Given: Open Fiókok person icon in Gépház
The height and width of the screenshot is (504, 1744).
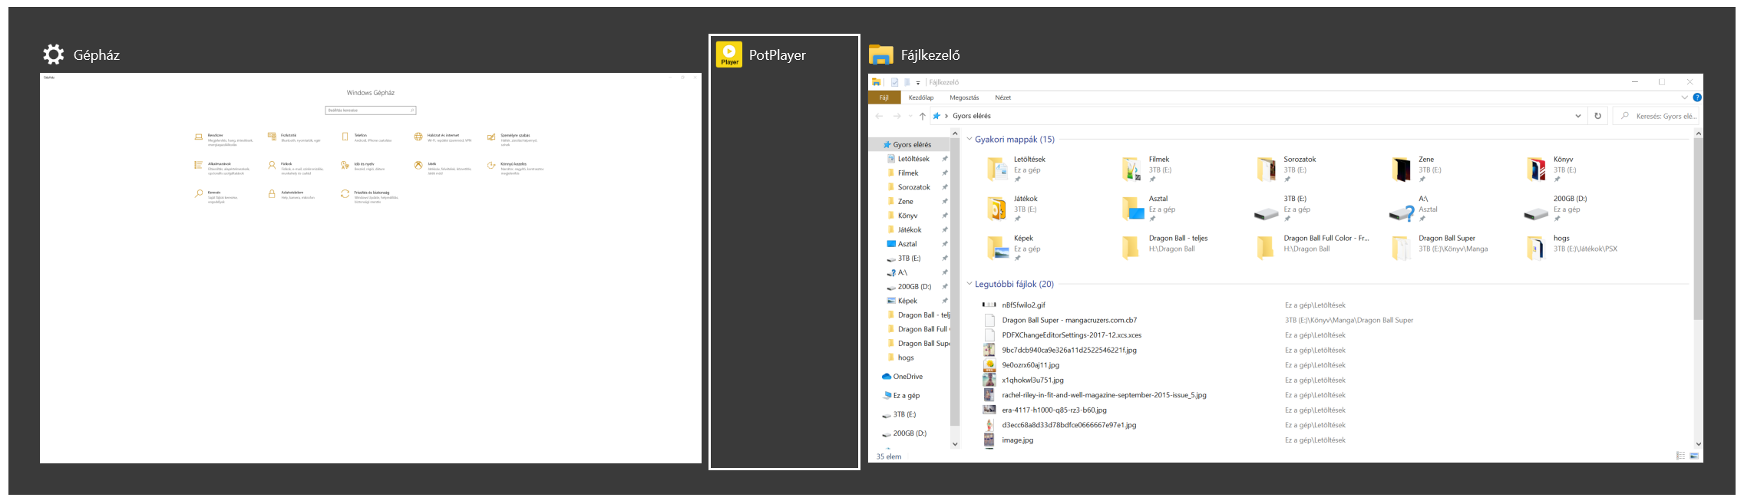Looking at the screenshot, I should pyautogui.click(x=272, y=165).
